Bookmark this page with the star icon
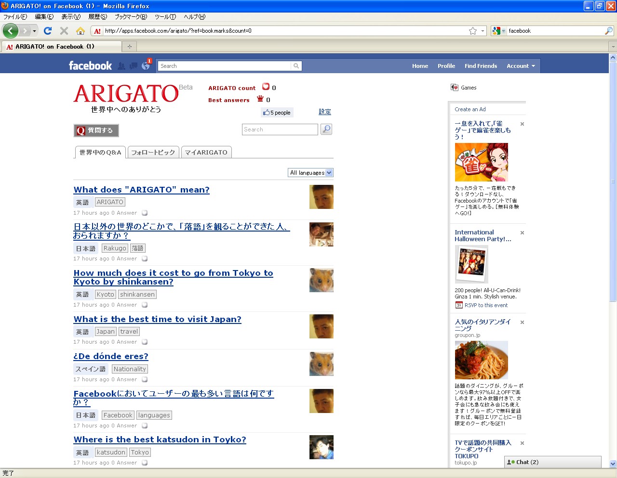The height and width of the screenshot is (478, 617). click(x=473, y=31)
